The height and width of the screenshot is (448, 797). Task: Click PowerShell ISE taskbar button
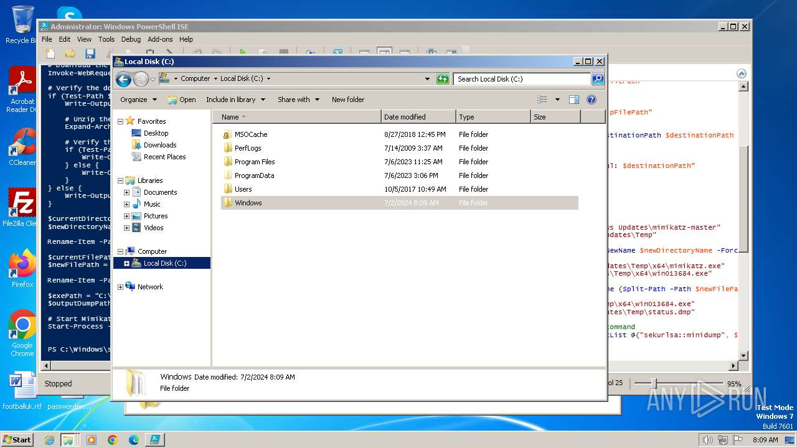coord(154,440)
